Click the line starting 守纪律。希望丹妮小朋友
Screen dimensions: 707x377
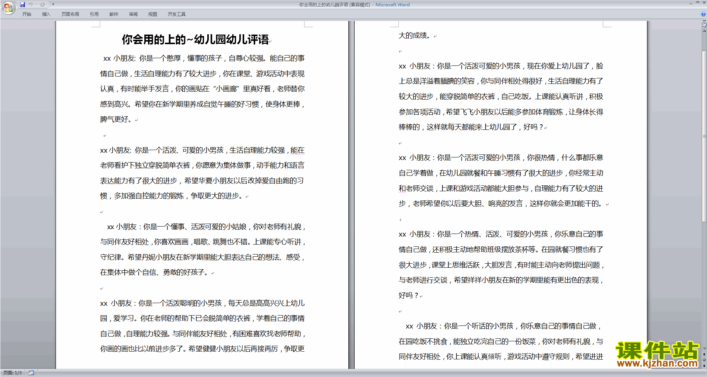pos(202,257)
